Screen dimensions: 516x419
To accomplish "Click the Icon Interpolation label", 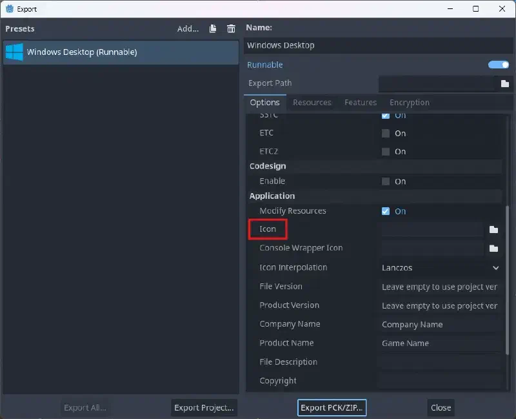I will point(293,267).
